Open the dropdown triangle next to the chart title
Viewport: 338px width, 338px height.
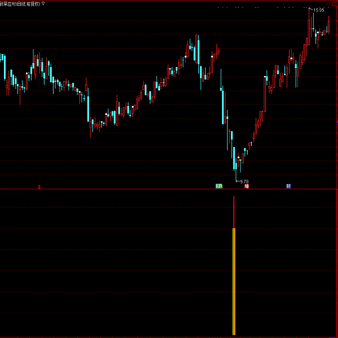coord(43,3)
